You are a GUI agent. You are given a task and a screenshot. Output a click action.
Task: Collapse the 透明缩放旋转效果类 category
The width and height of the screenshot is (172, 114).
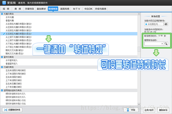coord(2,90)
